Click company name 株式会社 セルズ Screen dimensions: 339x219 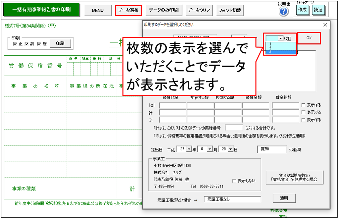coord(168,173)
